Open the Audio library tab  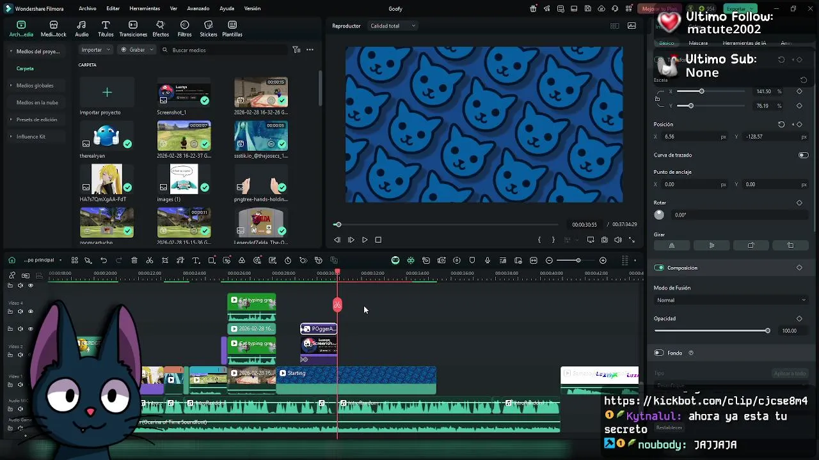(x=82, y=29)
